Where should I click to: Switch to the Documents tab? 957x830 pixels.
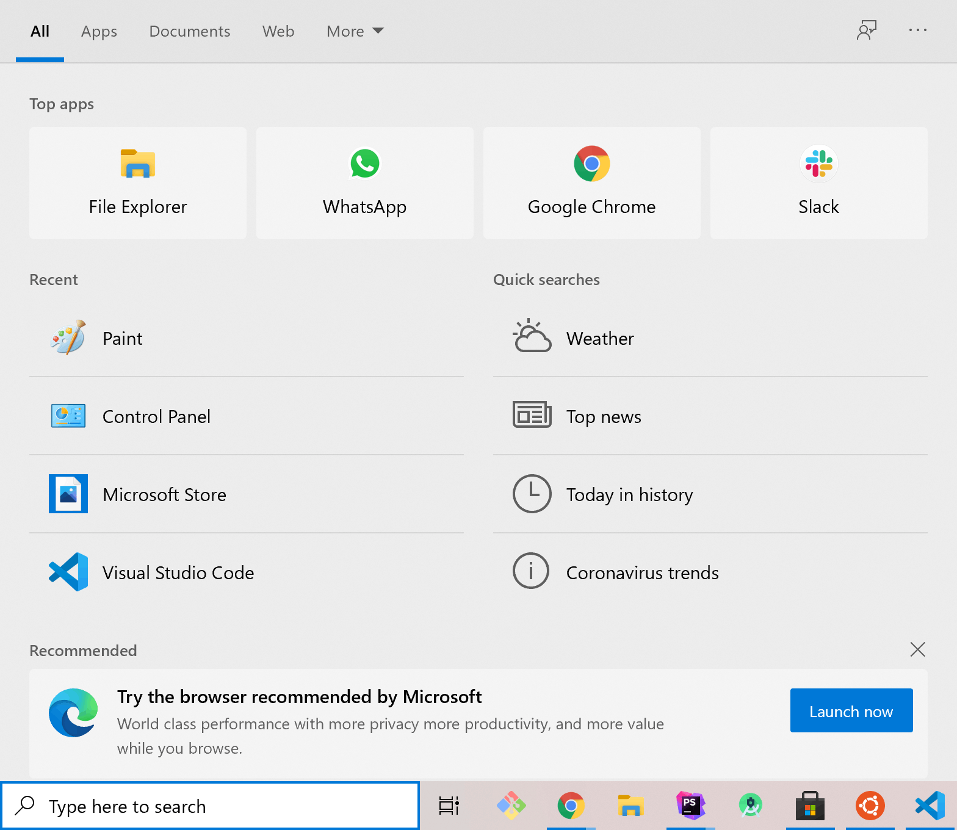[190, 31]
